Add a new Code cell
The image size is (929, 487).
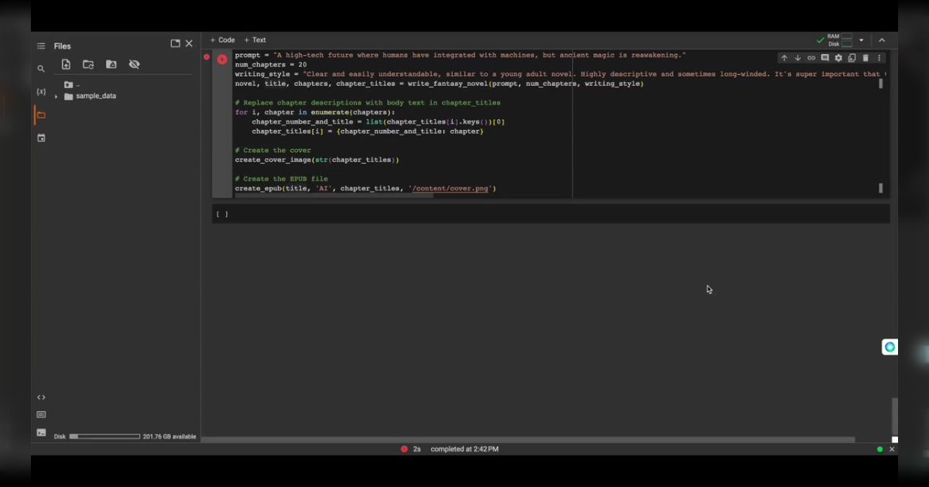(222, 40)
